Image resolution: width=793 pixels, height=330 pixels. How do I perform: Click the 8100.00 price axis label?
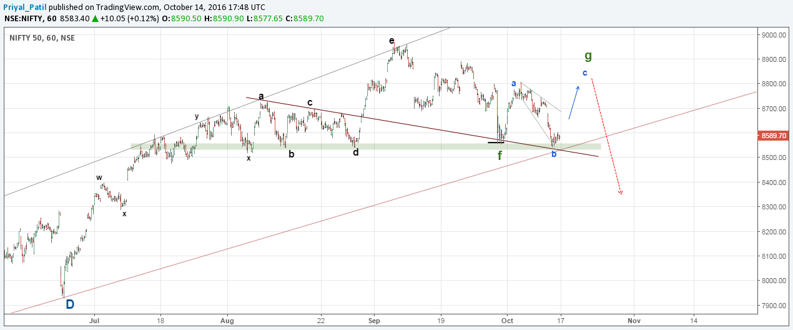pyautogui.click(x=774, y=256)
